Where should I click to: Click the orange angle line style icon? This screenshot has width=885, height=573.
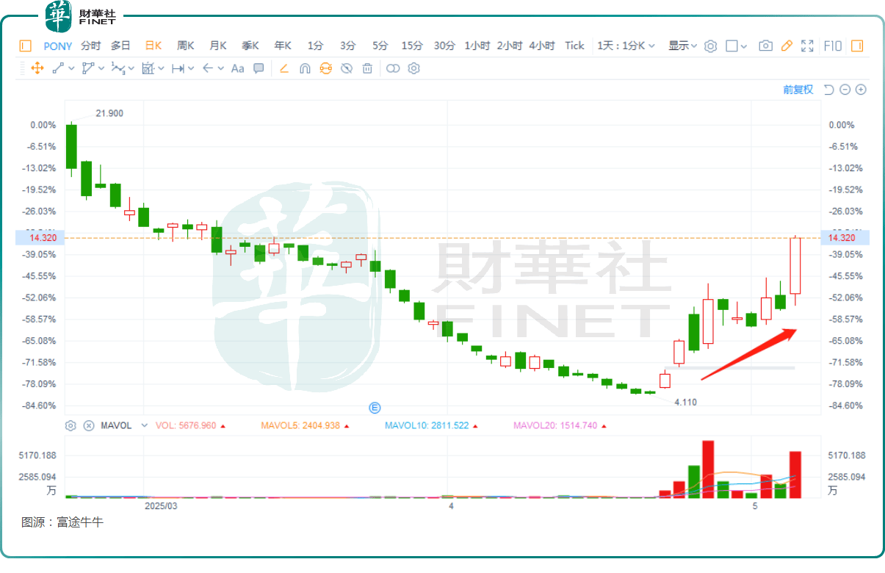click(x=284, y=68)
